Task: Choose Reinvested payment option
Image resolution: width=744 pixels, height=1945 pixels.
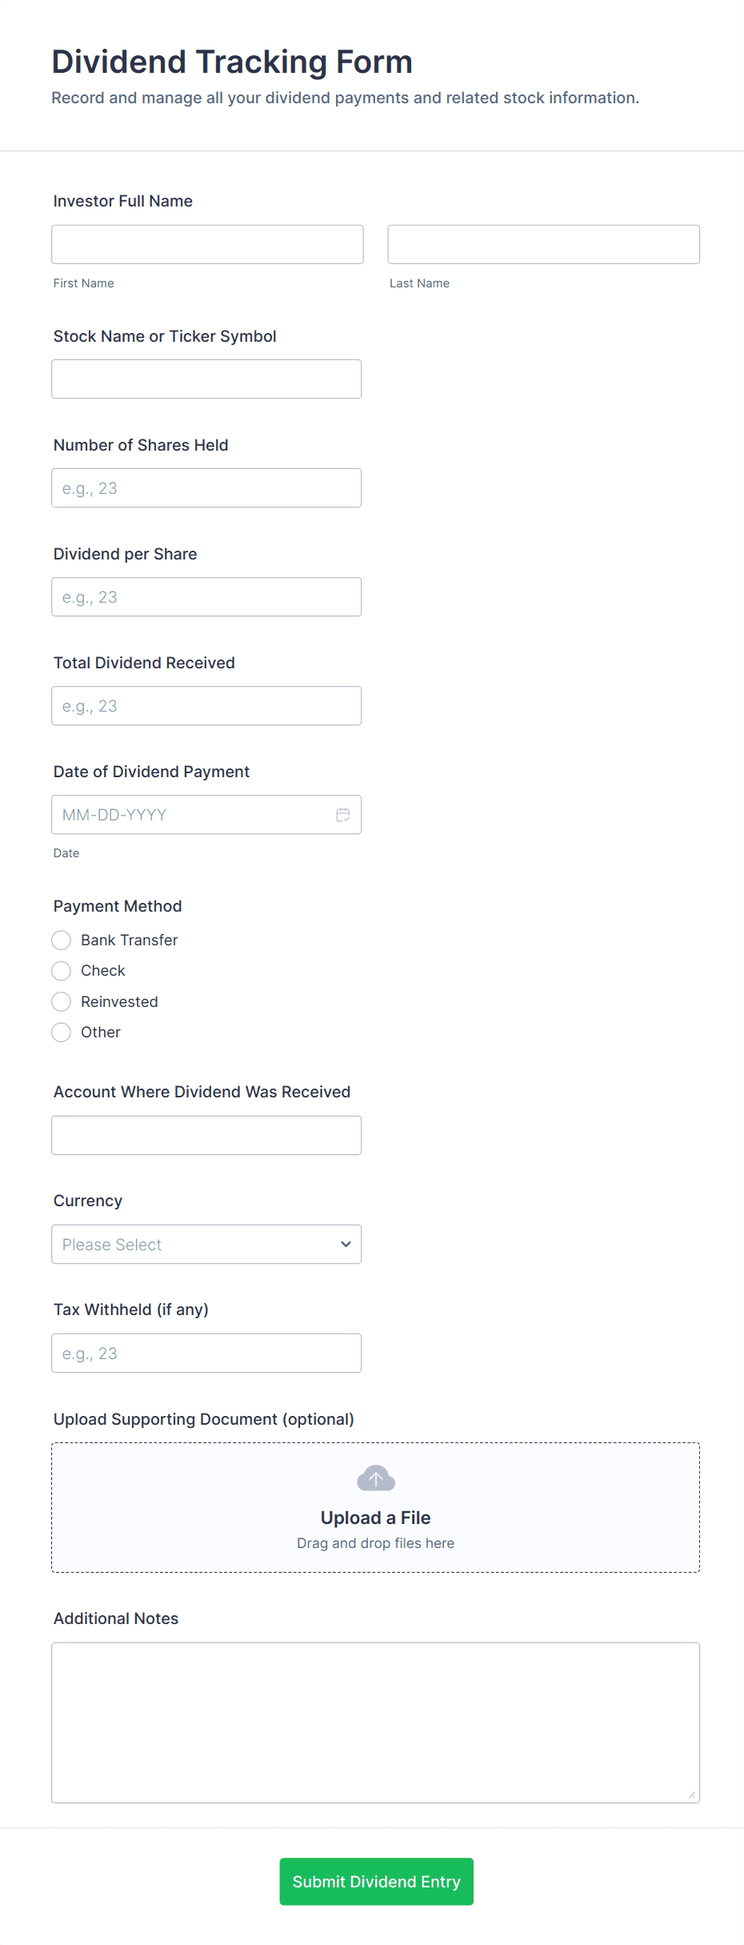Action: [62, 1001]
